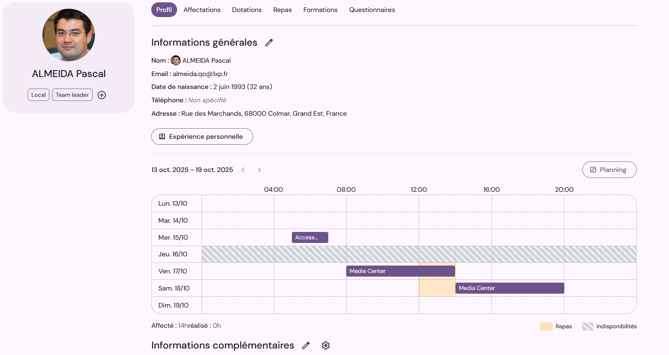Edit Informations complémentaires with the pencil icon
This screenshot has width=669, height=355.
pyautogui.click(x=306, y=345)
